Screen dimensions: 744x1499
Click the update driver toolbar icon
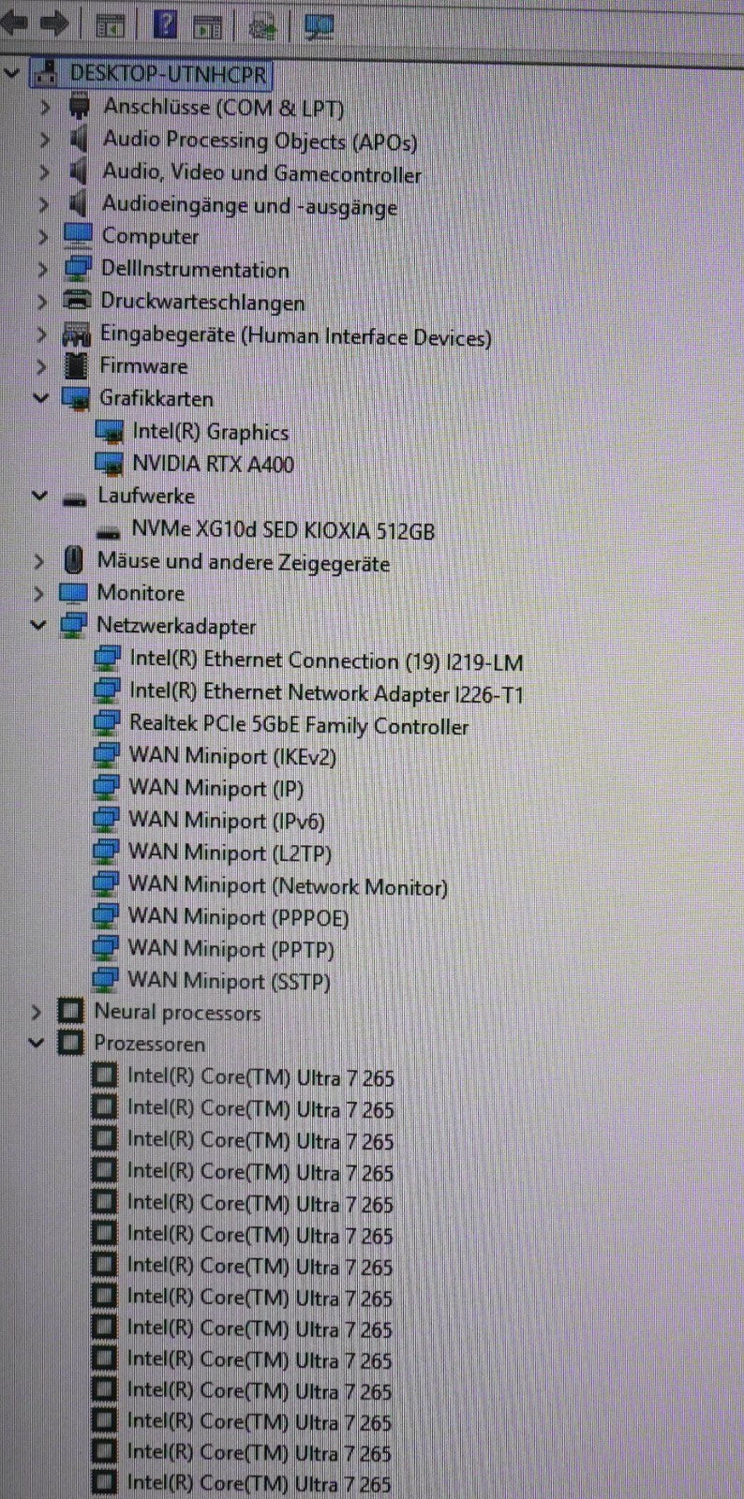click(263, 27)
